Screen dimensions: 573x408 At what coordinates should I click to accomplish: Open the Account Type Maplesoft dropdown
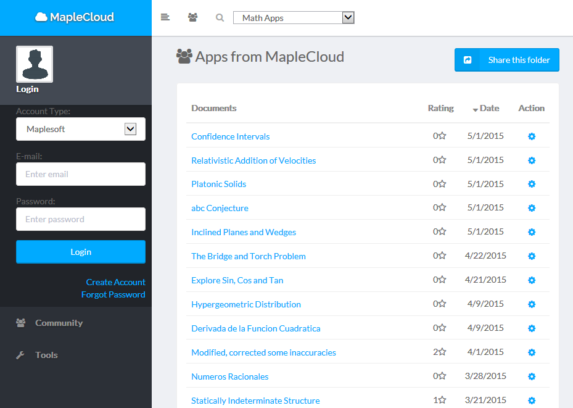81,129
